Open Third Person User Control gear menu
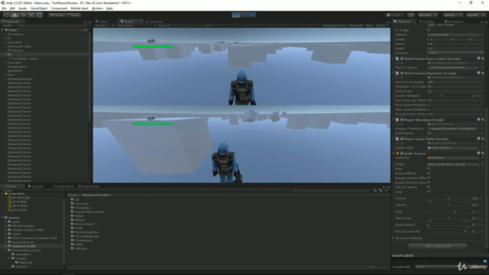489x275 pixels. pyautogui.click(x=483, y=59)
